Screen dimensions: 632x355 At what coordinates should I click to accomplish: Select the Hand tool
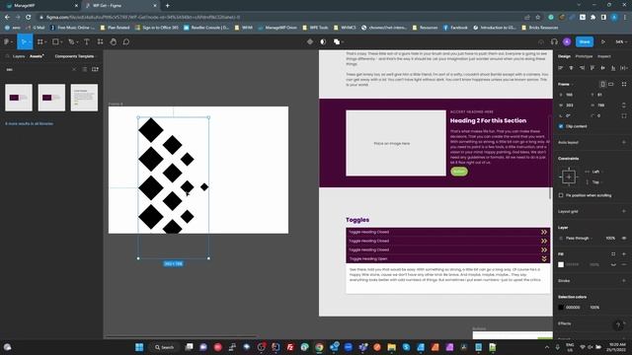coord(114,41)
